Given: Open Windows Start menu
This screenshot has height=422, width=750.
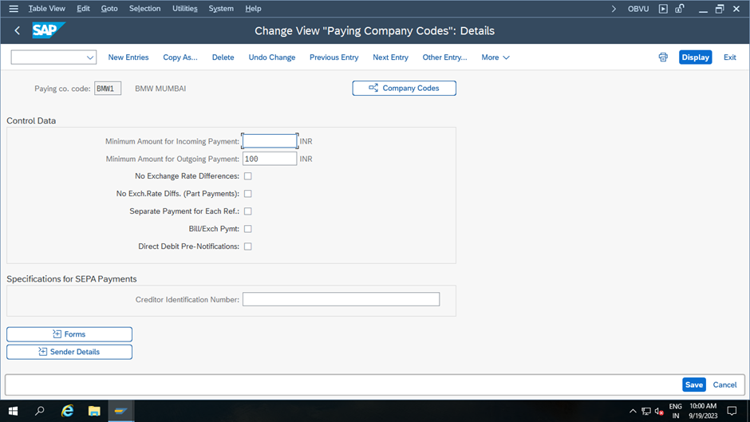Looking at the screenshot, I should pyautogui.click(x=14, y=411).
